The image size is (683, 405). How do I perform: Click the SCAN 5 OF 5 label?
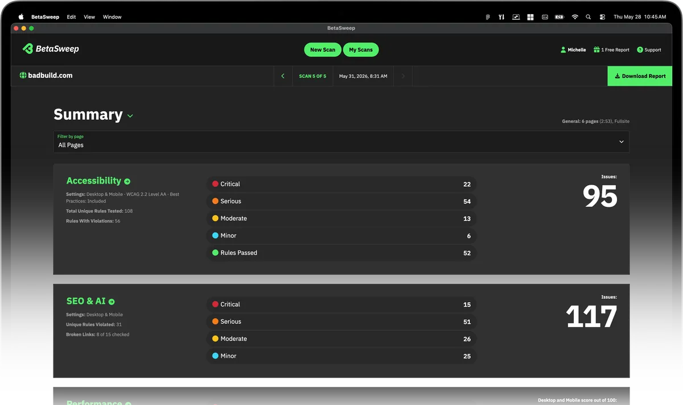coord(312,76)
